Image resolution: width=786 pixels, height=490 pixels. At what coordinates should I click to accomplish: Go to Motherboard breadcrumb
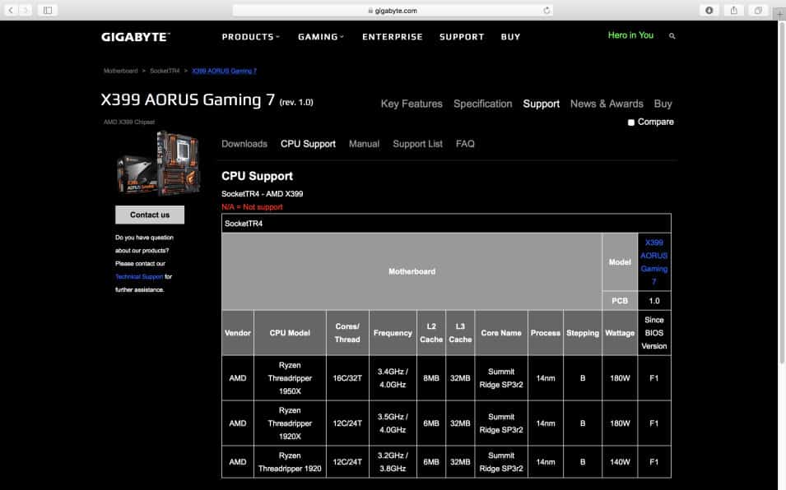point(120,71)
